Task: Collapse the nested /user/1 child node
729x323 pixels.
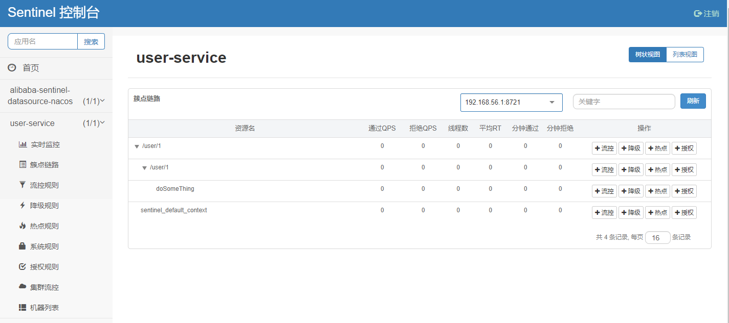Action: click(x=144, y=168)
